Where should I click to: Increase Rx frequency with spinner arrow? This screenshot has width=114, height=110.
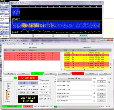click(x=50, y=83)
